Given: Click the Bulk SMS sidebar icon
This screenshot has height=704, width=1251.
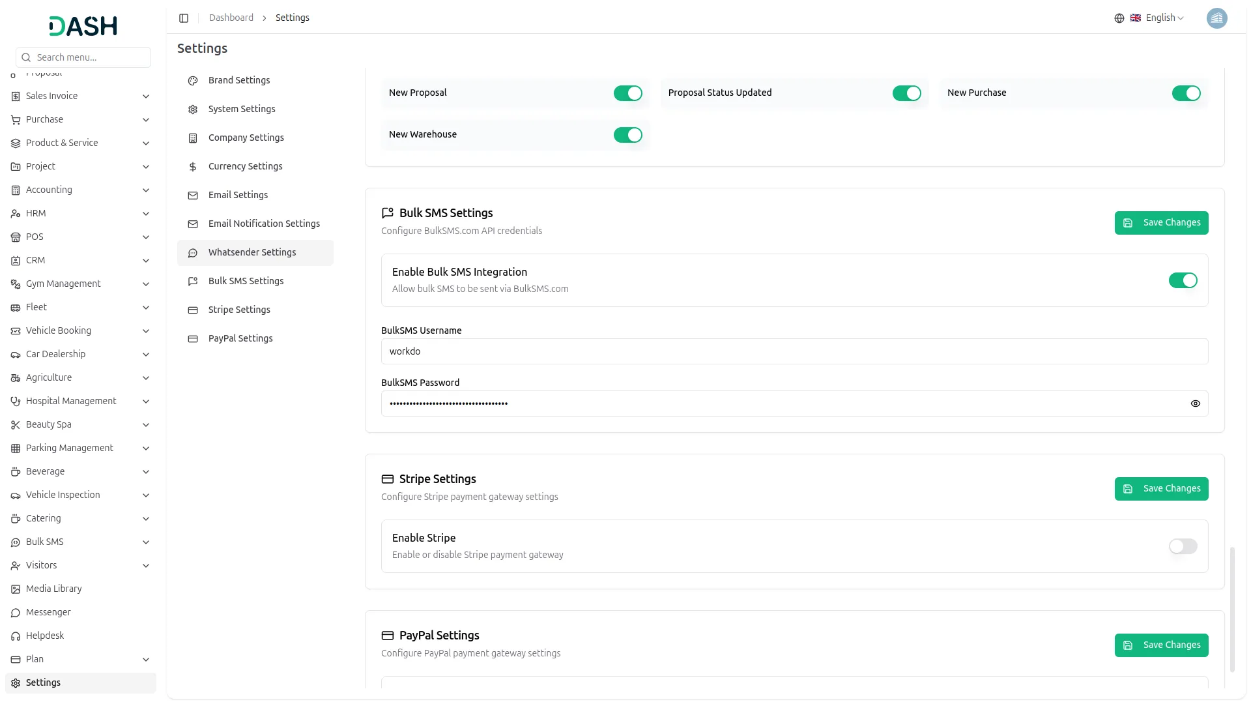Looking at the screenshot, I should click(16, 542).
